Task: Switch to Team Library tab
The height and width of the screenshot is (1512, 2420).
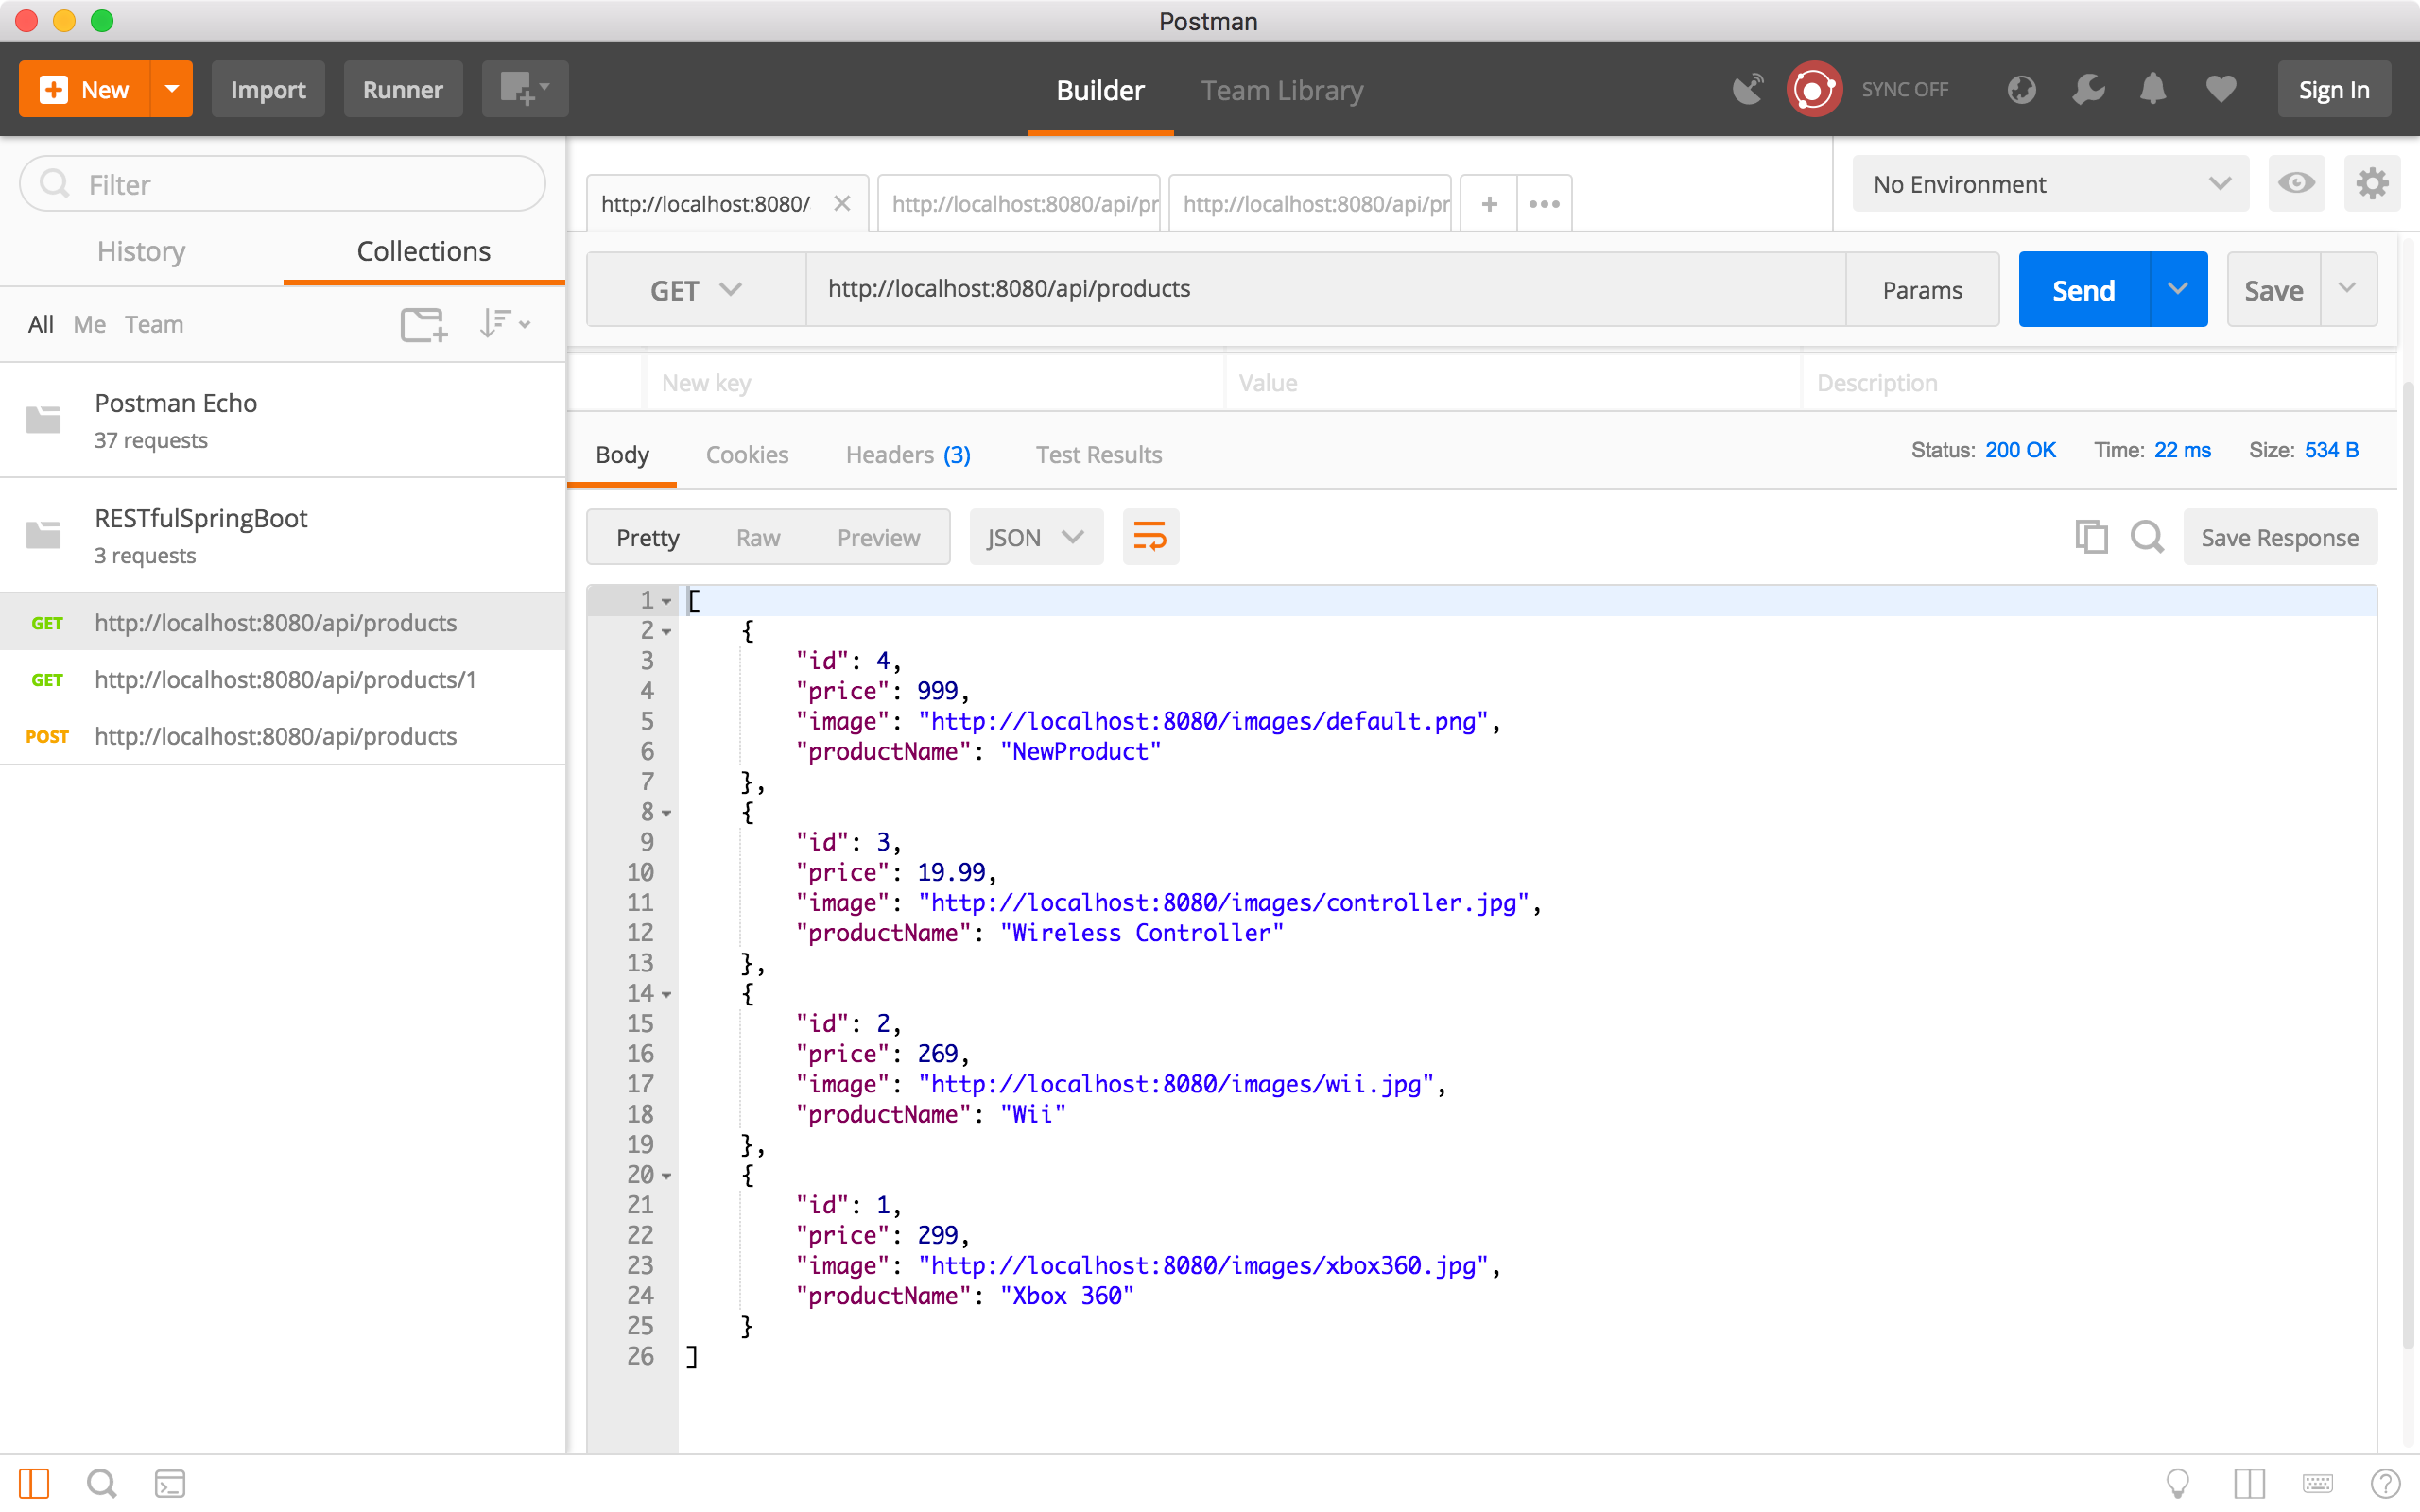Action: click(x=1282, y=90)
